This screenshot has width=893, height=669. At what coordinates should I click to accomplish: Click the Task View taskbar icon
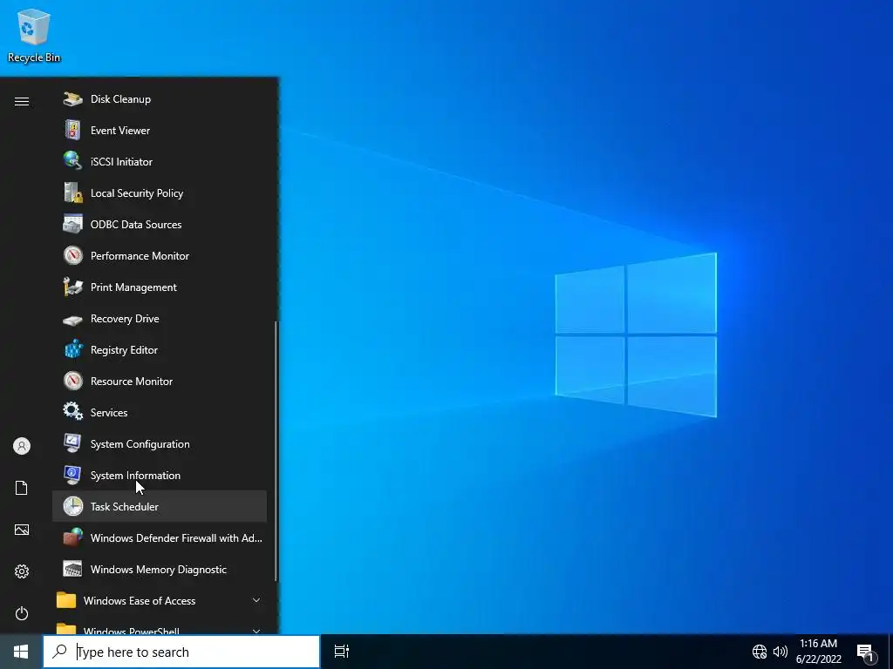pyautogui.click(x=342, y=652)
